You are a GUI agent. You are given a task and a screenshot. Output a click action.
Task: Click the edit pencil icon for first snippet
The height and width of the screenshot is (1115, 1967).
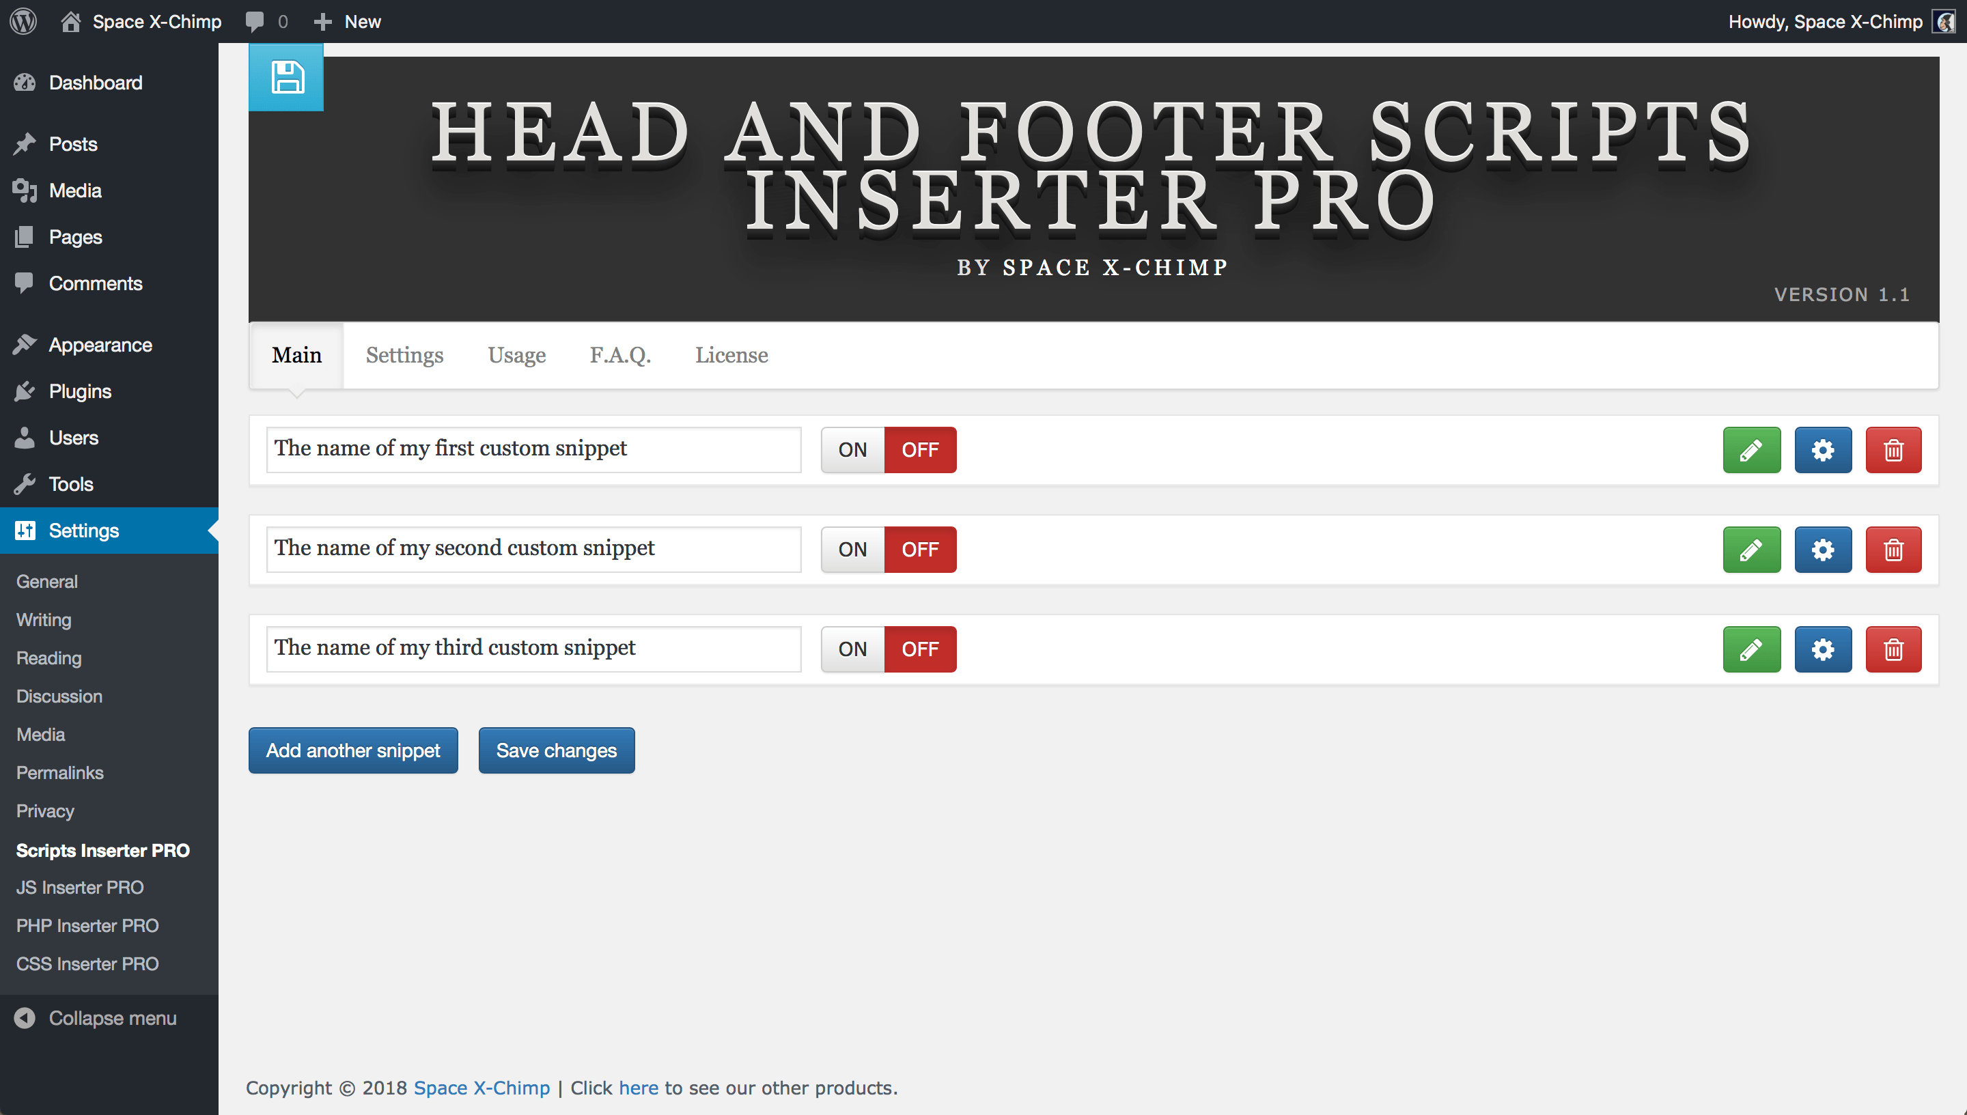point(1752,449)
